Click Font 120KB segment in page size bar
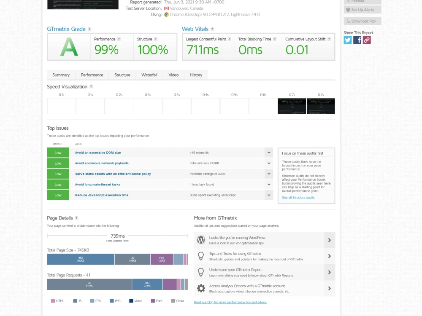This screenshot has width=422, height=316. coord(162,259)
